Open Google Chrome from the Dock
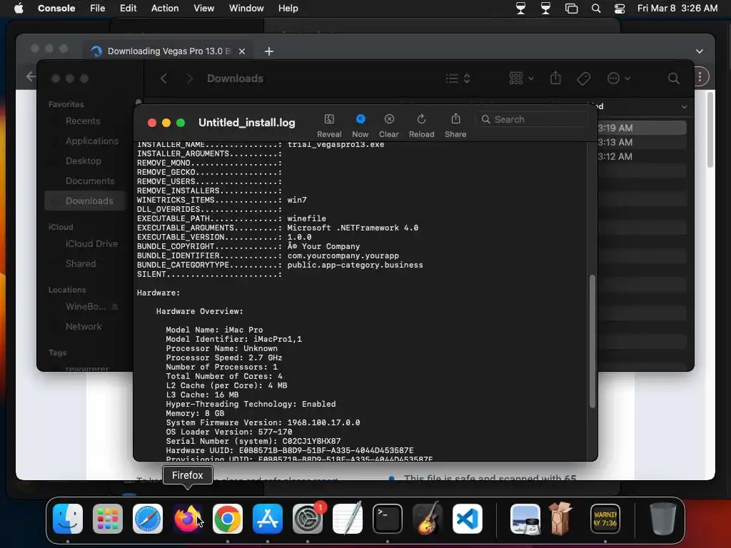Screen dimensions: 731x548 228,519
